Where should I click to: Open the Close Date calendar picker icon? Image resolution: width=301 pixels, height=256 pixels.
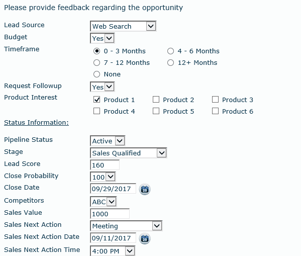(145, 189)
